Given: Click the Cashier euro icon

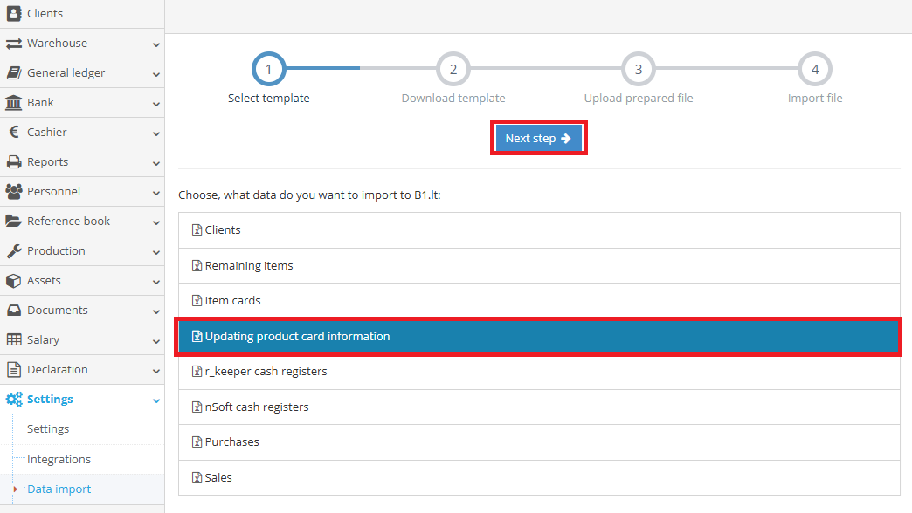Looking at the screenshot, I should tap(16, 132).
